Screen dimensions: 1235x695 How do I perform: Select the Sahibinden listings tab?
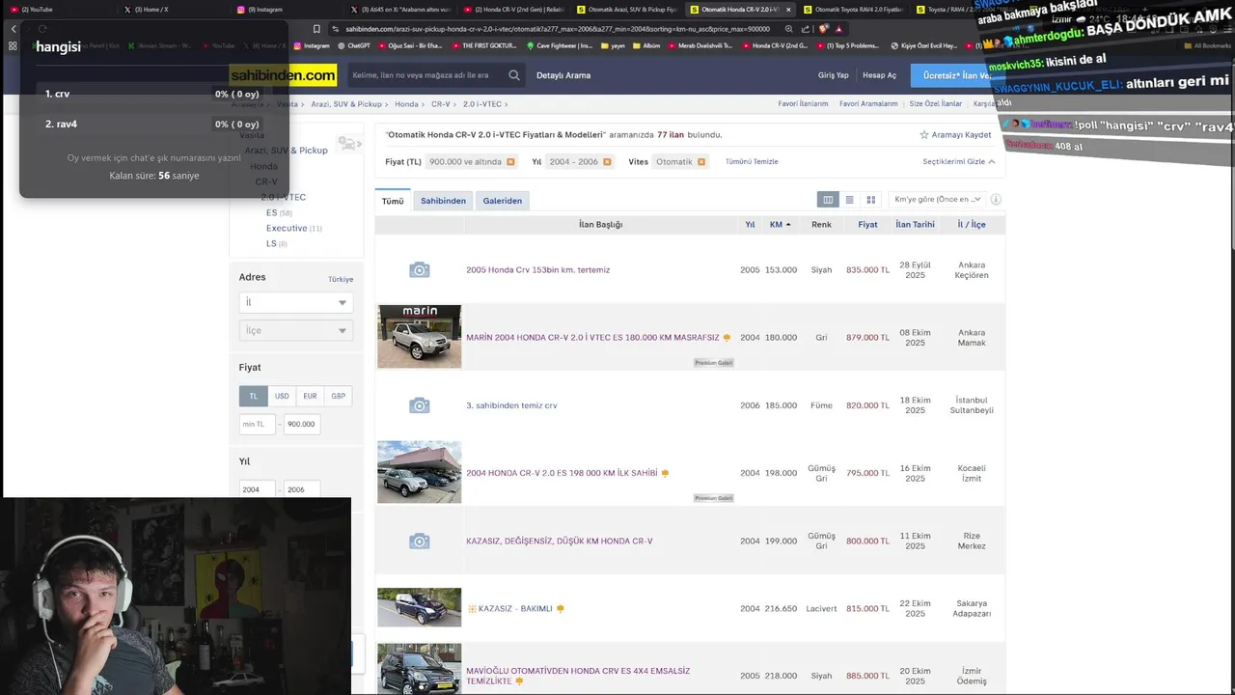(443, 201)
